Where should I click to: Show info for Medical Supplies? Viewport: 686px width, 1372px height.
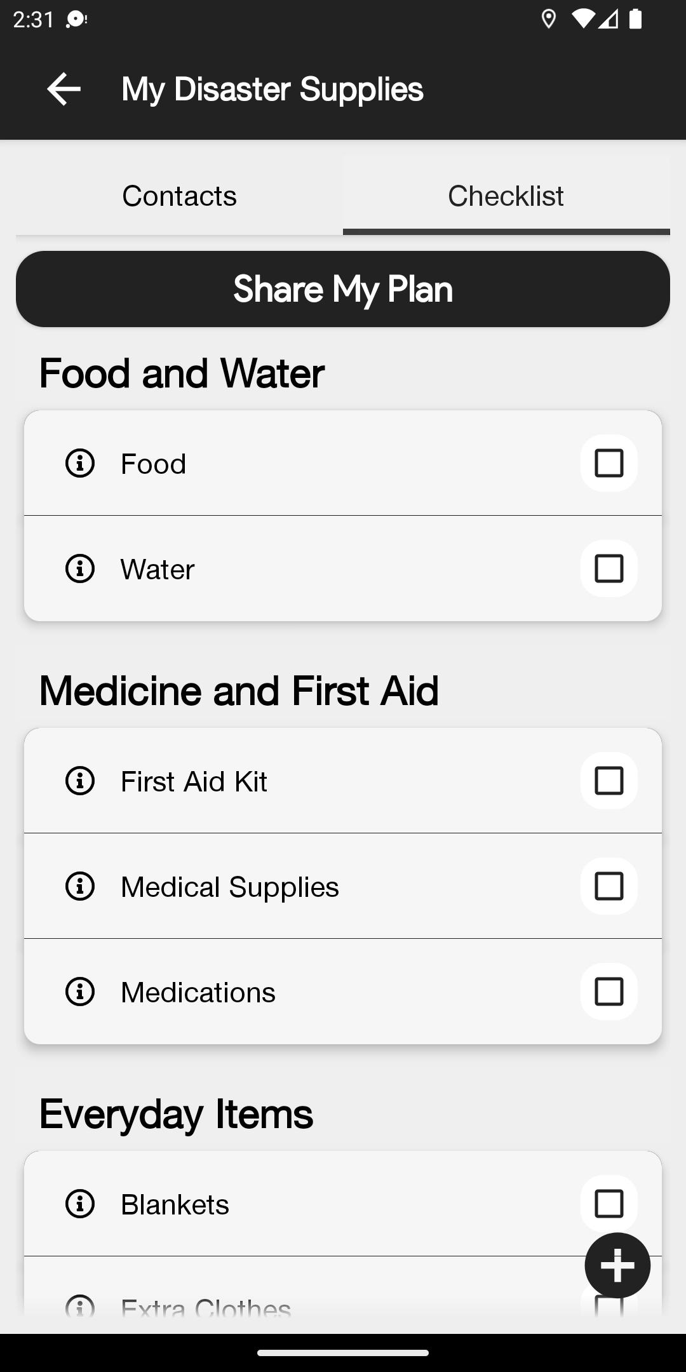click(80, 886)
